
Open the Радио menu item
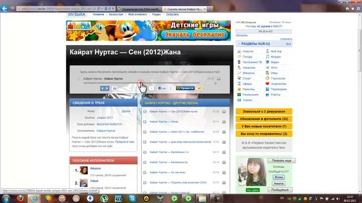tap(156, 14)
